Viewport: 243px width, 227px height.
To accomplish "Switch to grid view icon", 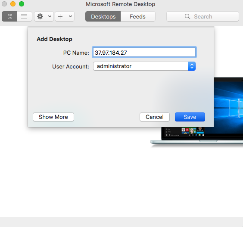I will point(9,16).
